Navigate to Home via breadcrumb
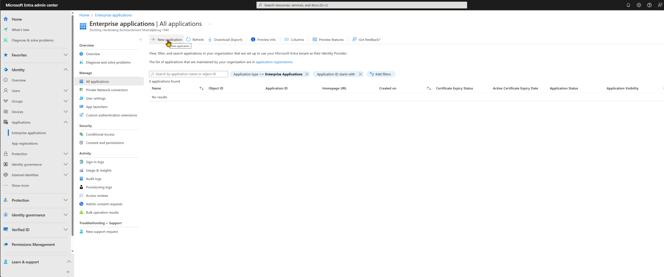Viewport: 664px width, 277px height. 84,15
